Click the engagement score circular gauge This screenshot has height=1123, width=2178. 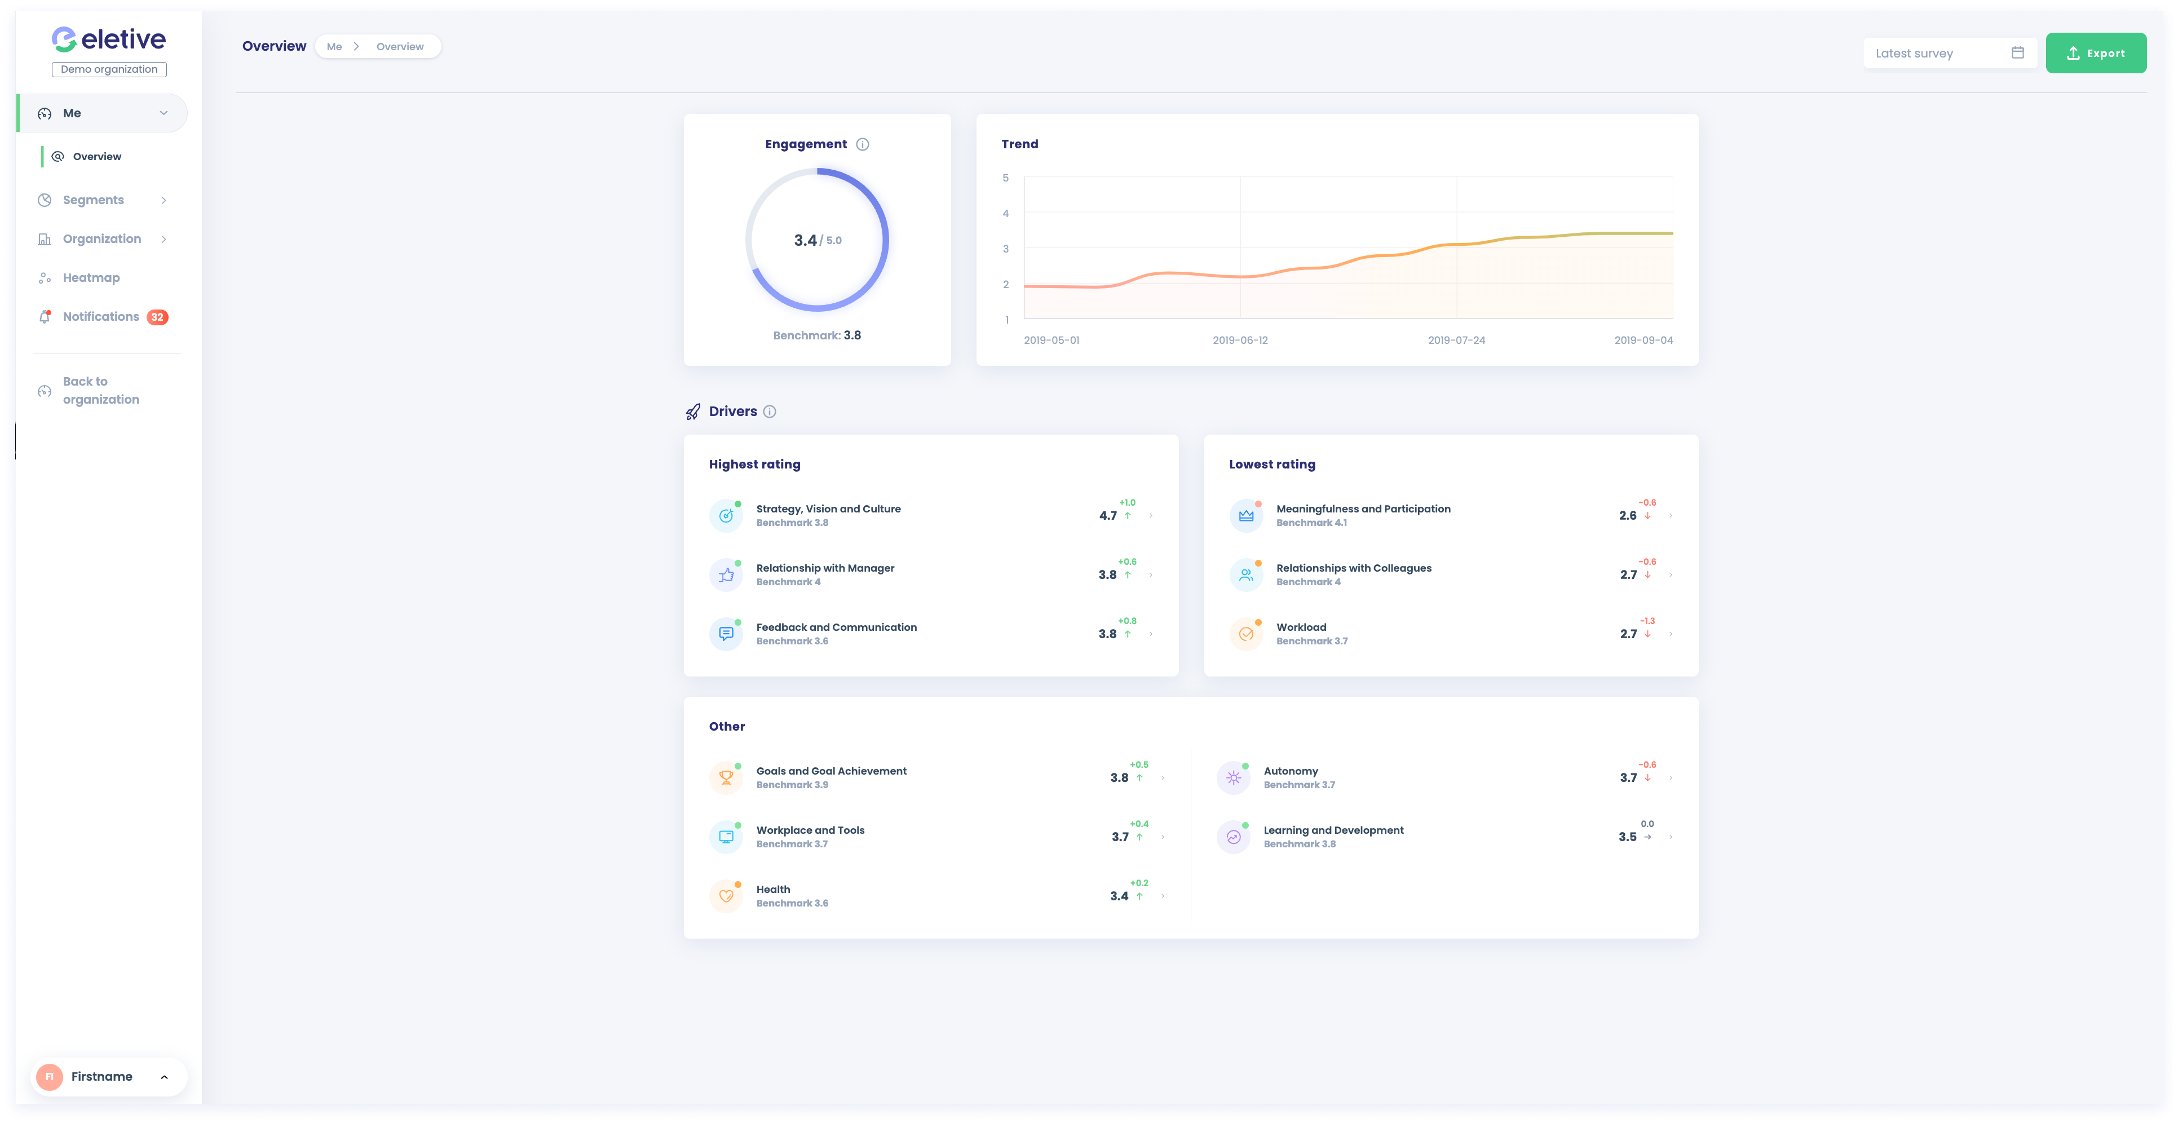pos(817,240)
